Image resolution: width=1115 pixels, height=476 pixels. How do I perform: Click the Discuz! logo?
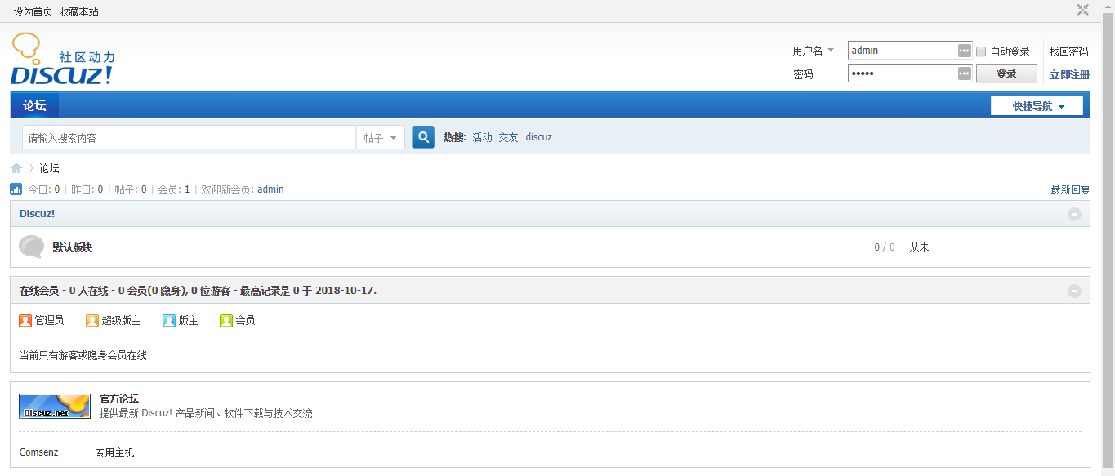coord(62,60)
